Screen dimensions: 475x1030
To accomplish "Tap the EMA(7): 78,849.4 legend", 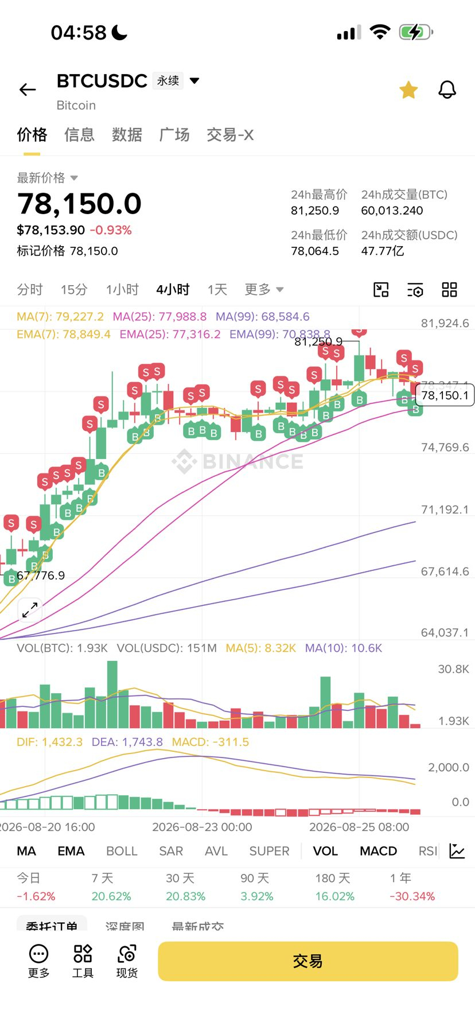I will (64, 334).
